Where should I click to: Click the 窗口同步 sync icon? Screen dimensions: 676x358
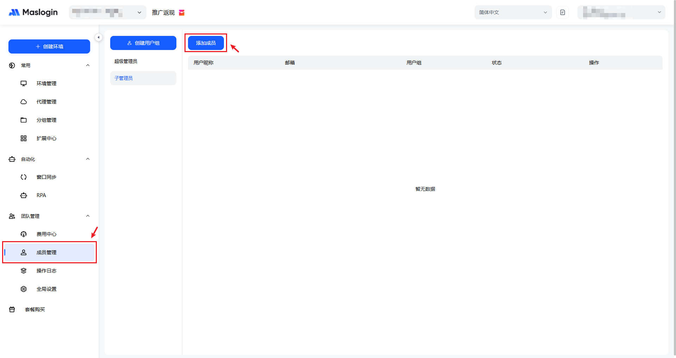24,177
